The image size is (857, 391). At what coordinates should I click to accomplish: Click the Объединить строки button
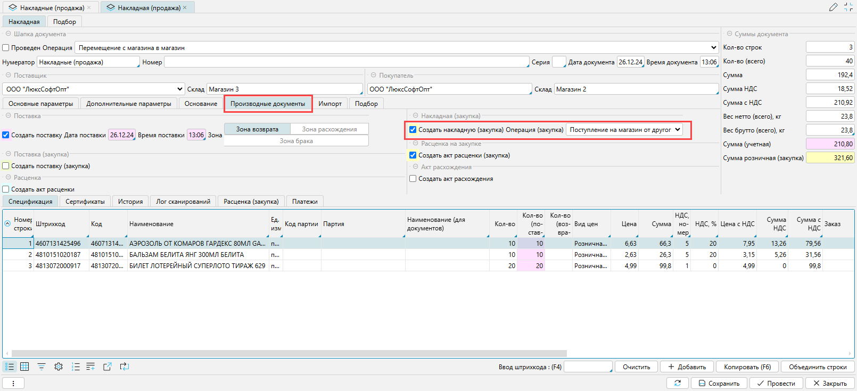point(818,367)
